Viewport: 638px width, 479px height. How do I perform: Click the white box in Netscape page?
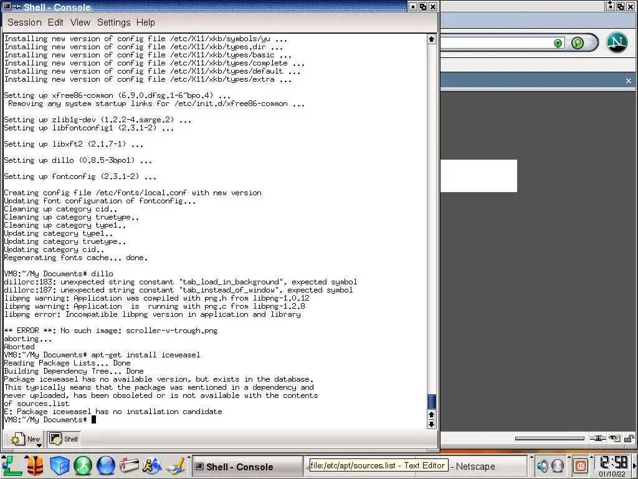click(x=479, y=175)
